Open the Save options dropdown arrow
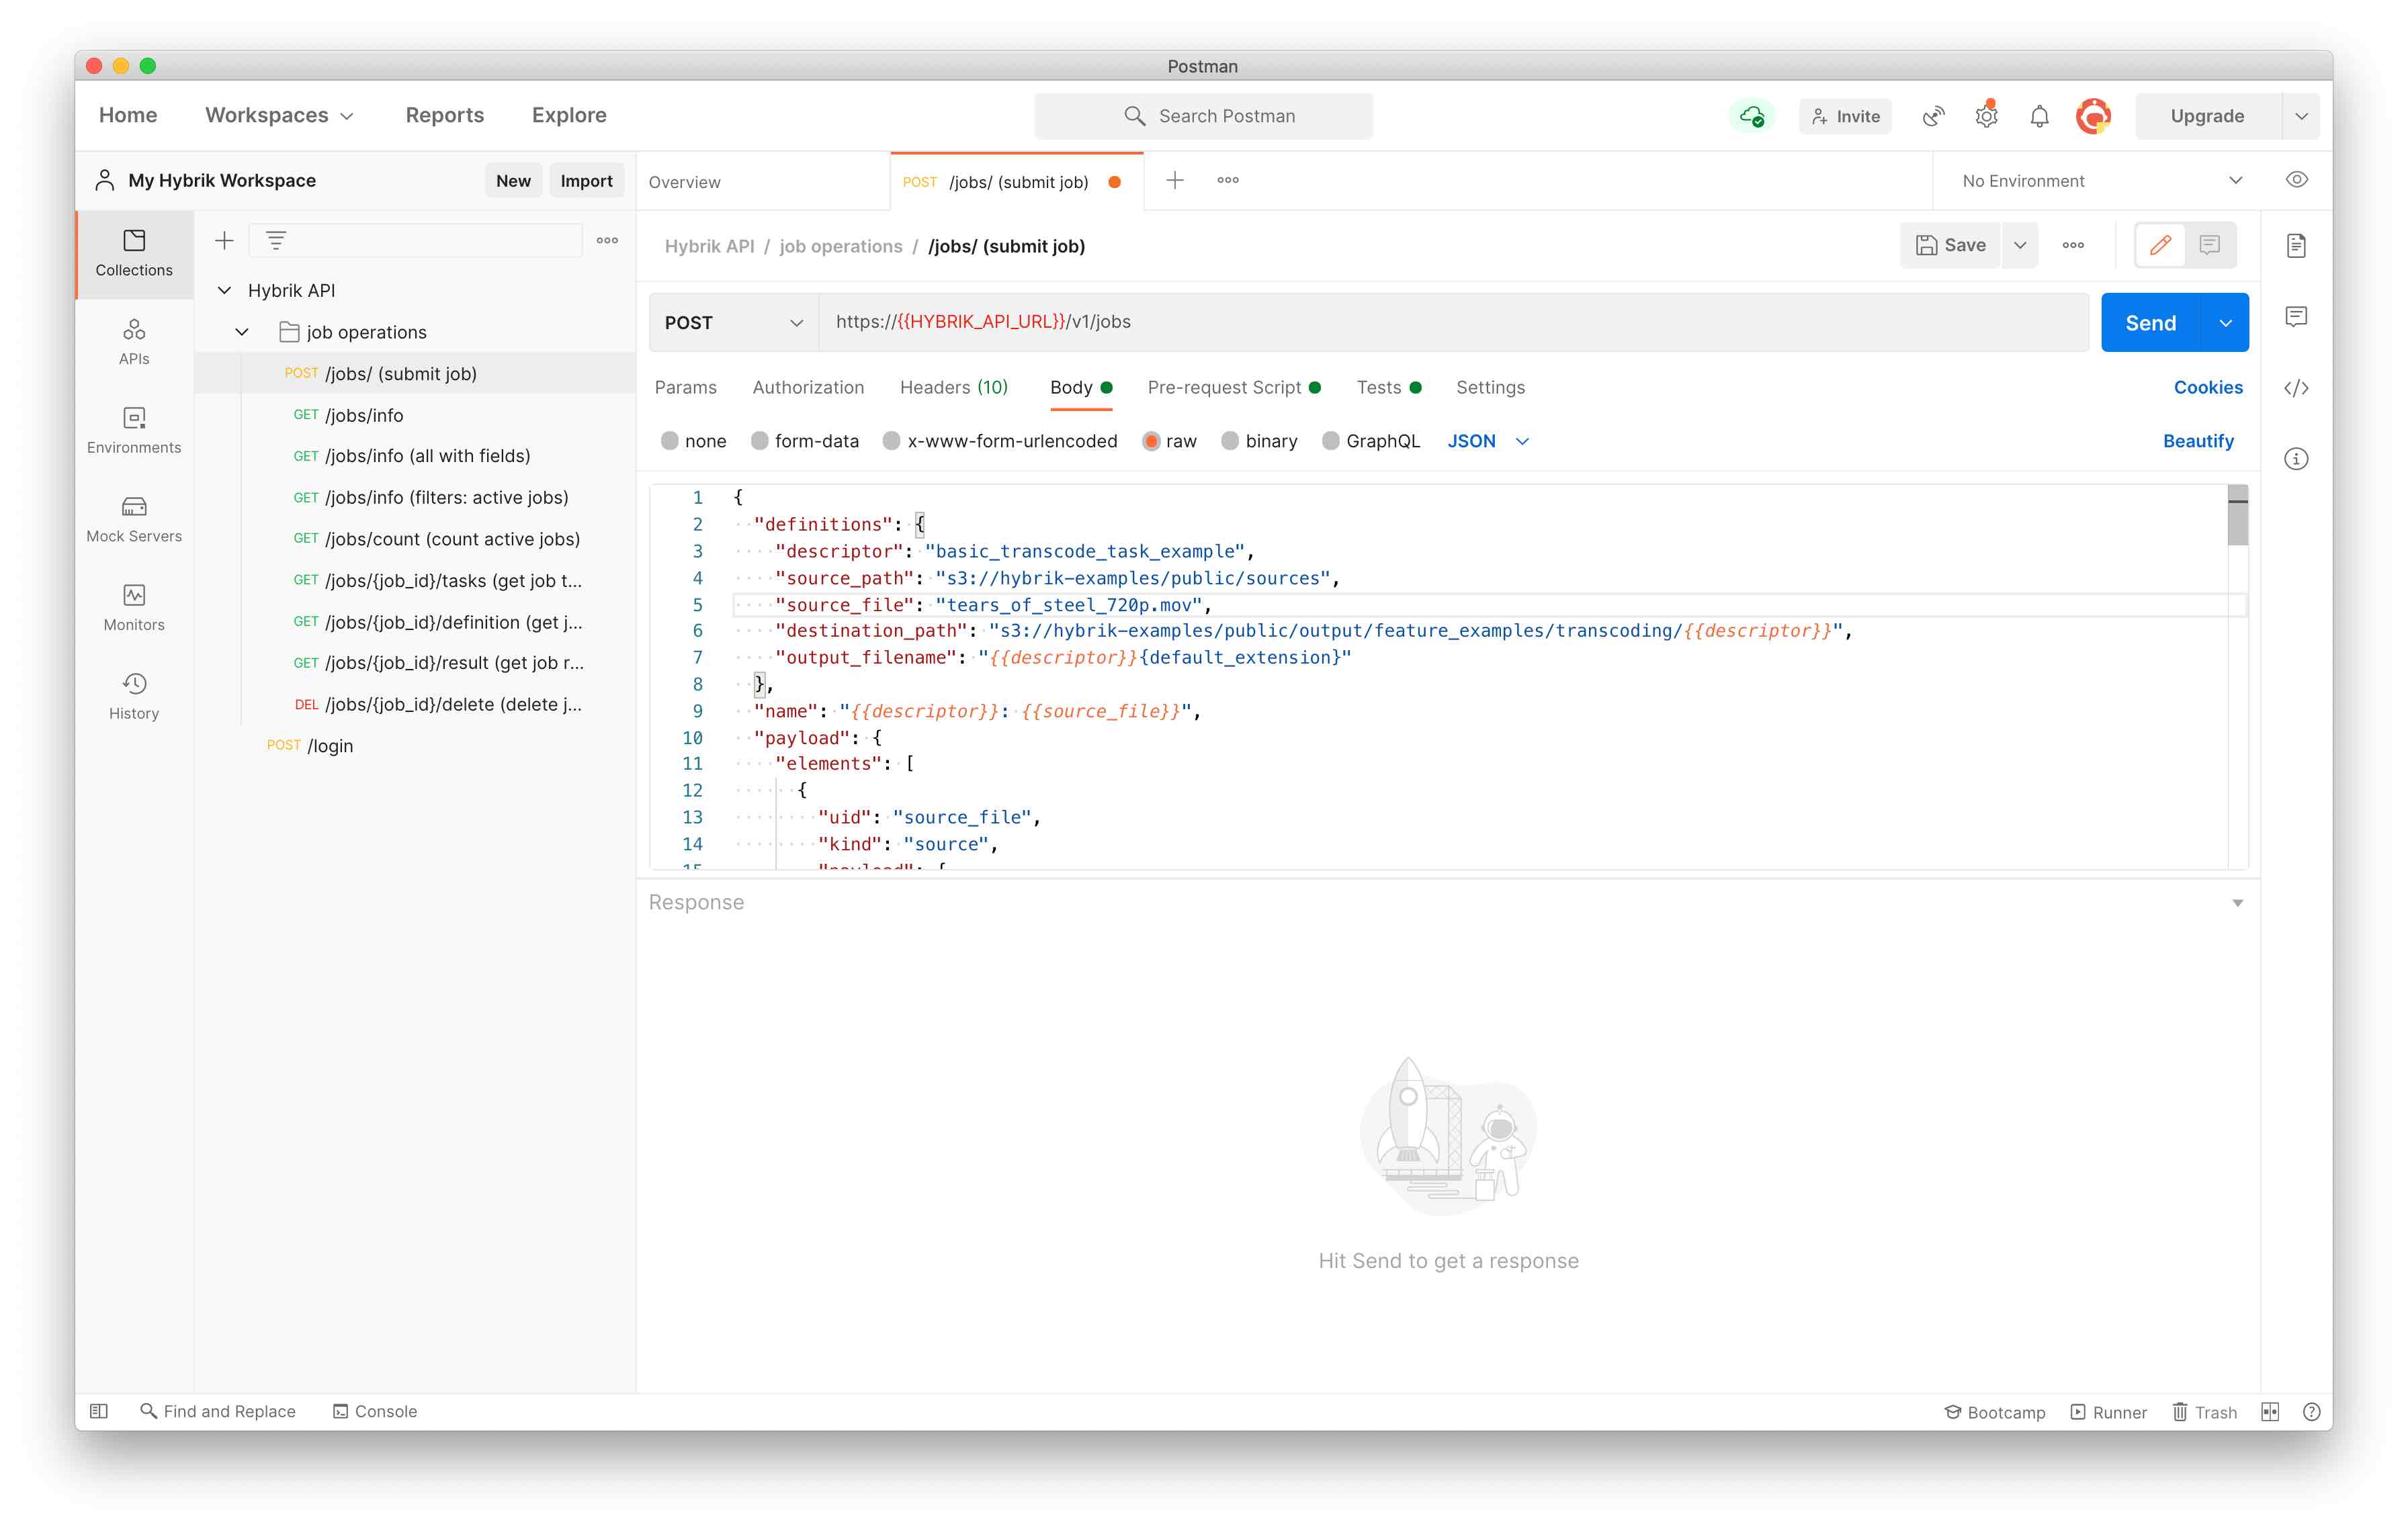Image resolution: width=2408 pixels, height=1530 pixels. 2020,245
